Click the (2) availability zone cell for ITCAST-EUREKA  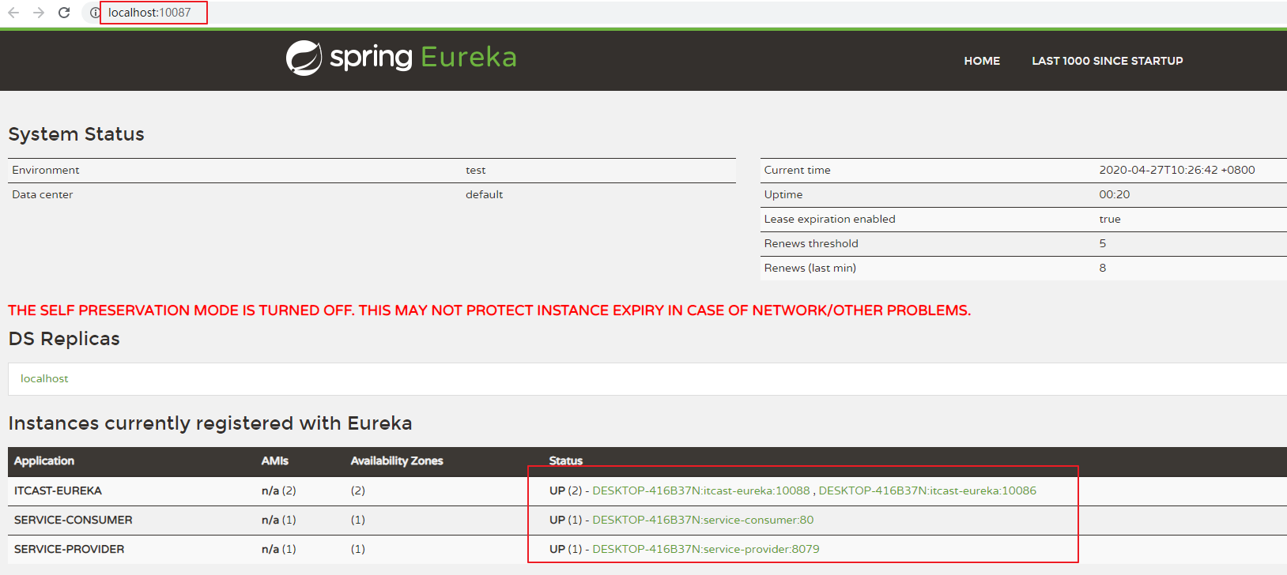pos(358,490)
